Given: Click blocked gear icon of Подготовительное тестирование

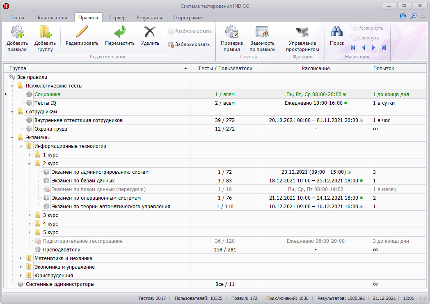Looking at the screenshot, I should 38,241.
